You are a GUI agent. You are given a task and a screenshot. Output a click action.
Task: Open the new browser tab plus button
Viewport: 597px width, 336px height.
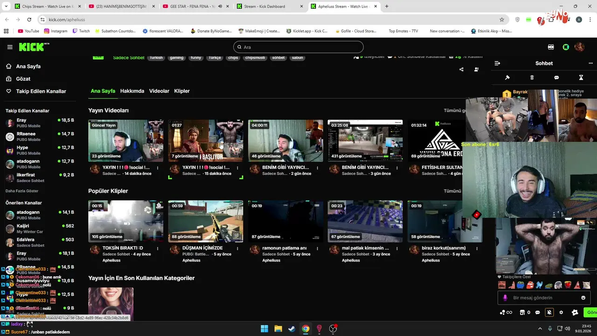pos(387,7)
